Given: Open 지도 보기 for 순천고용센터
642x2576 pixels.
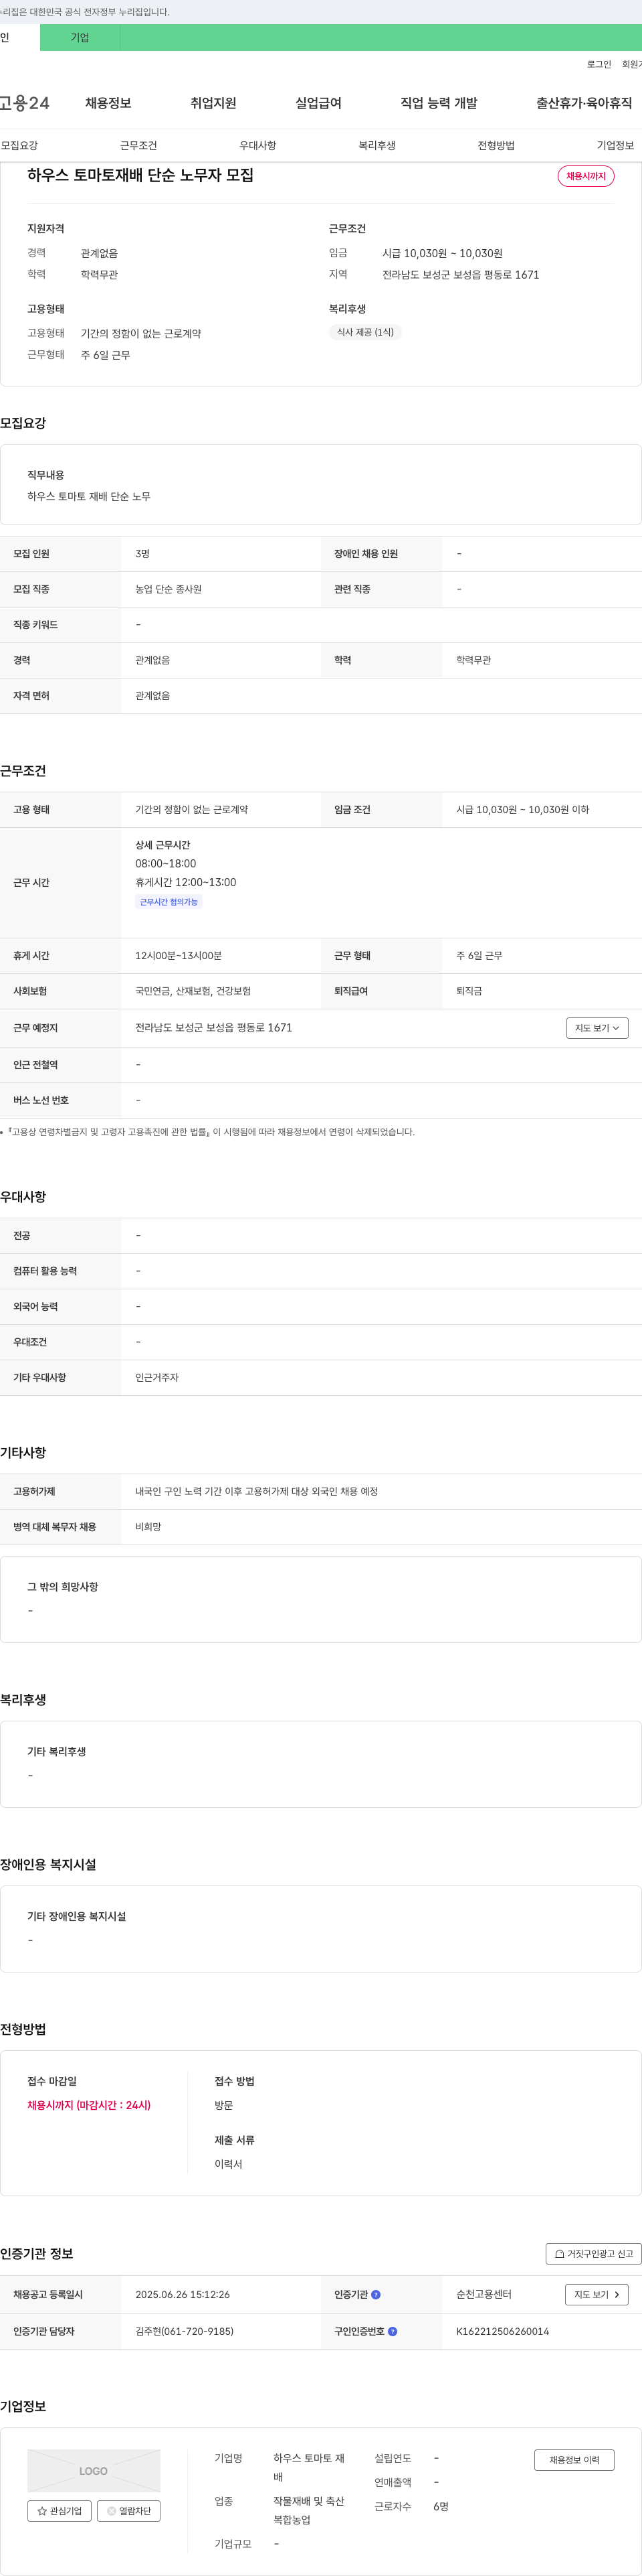Looking at the screenshot, I should [x=597, y=2295].
